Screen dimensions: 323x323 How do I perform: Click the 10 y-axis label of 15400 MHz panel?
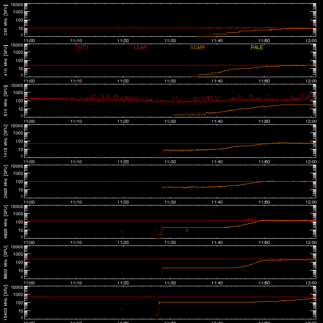(x=21, y=311)
